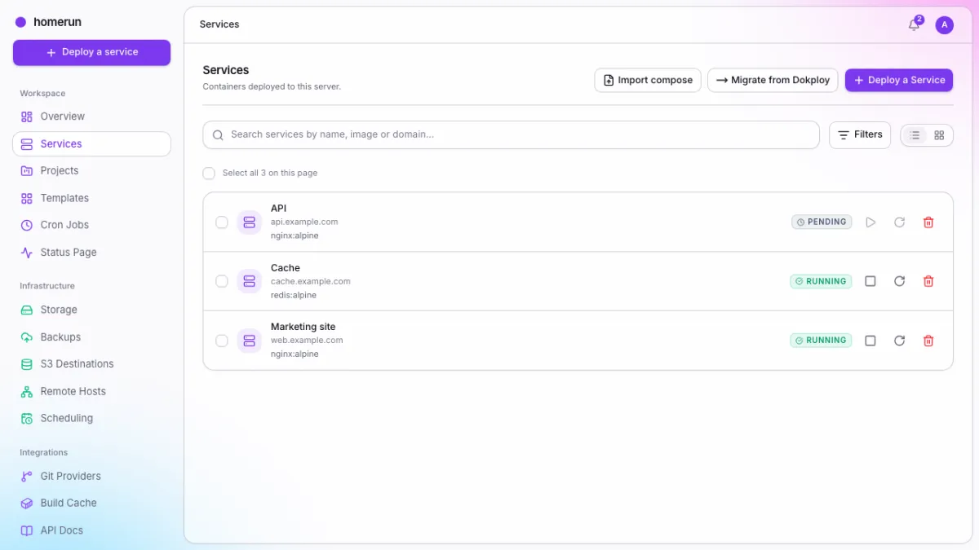This screenshot has height=550, width=979.
Task: Delete the Marketing site service
Action: coord(928,341)
